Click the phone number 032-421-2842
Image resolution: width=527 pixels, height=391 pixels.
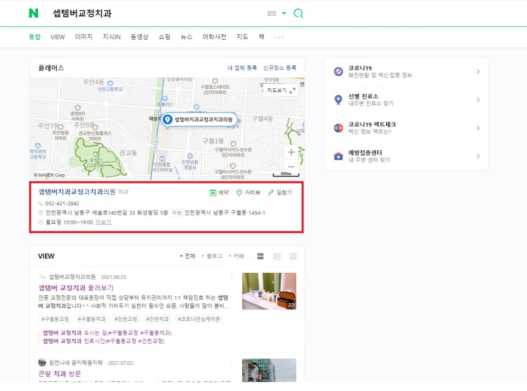[x=62, y=203]
